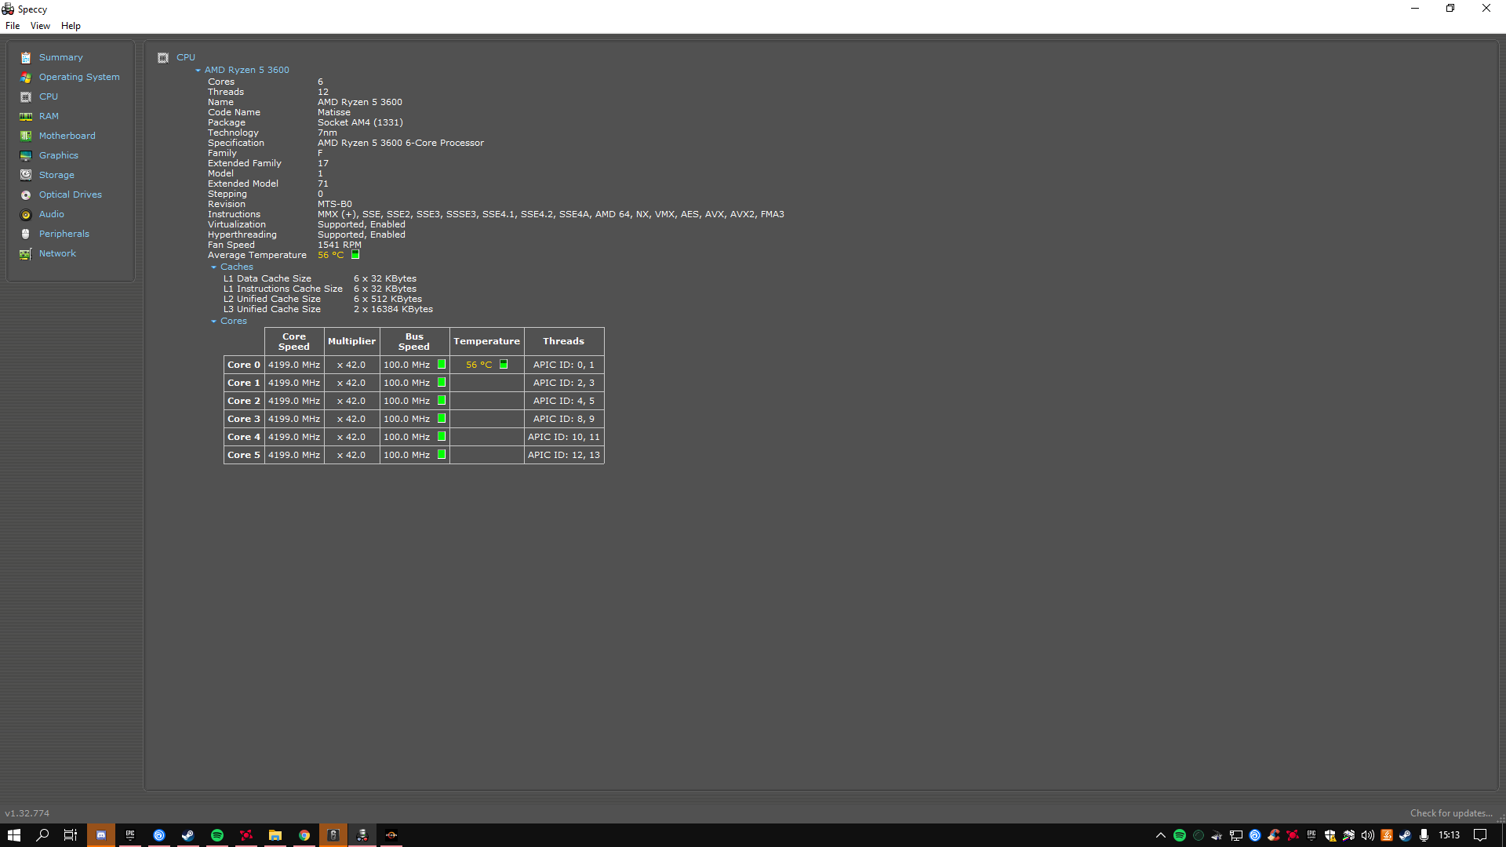Open the RAM section icon
The image size is (1506, 847).
[26, 116]
